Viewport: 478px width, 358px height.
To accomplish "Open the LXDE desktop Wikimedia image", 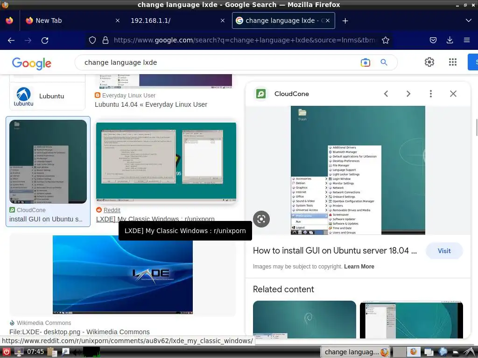I will click(123, 275).
